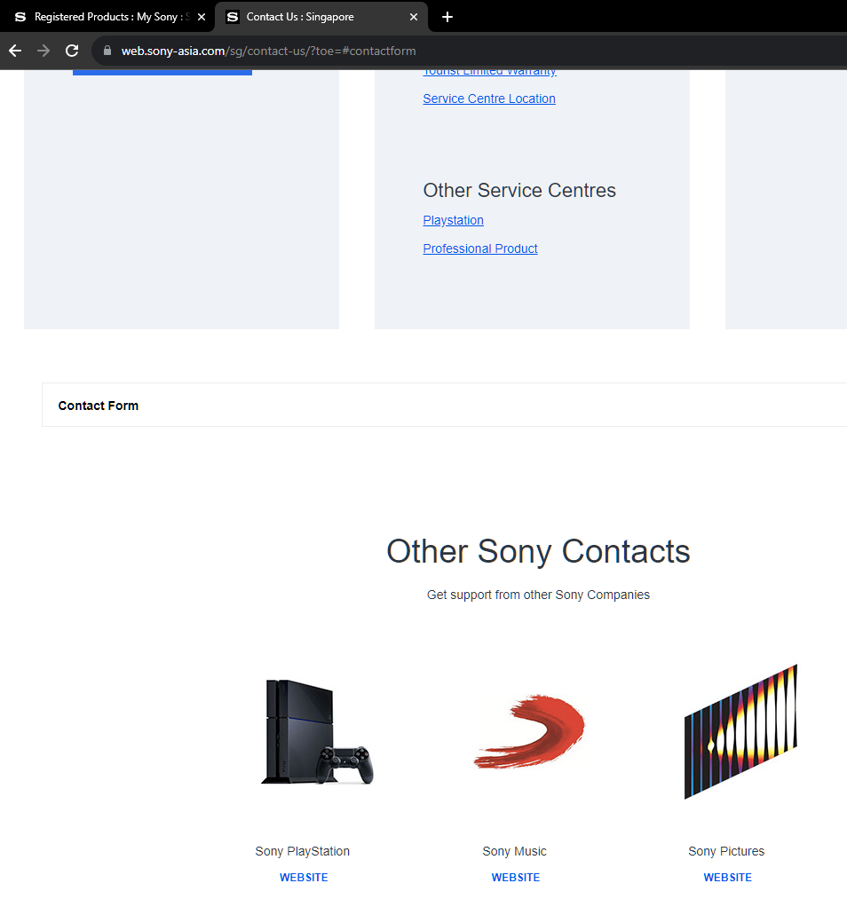Reload the page with the refresh icon
The image size is (847, 899).
click(72, 51)
